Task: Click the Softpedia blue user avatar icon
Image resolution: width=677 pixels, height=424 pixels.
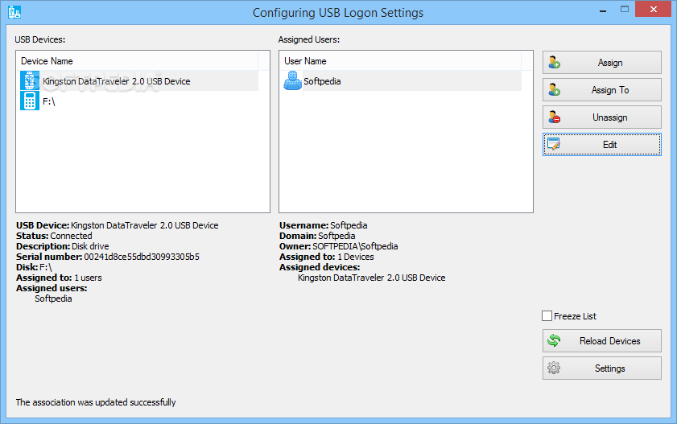Action: click(293, 80)
